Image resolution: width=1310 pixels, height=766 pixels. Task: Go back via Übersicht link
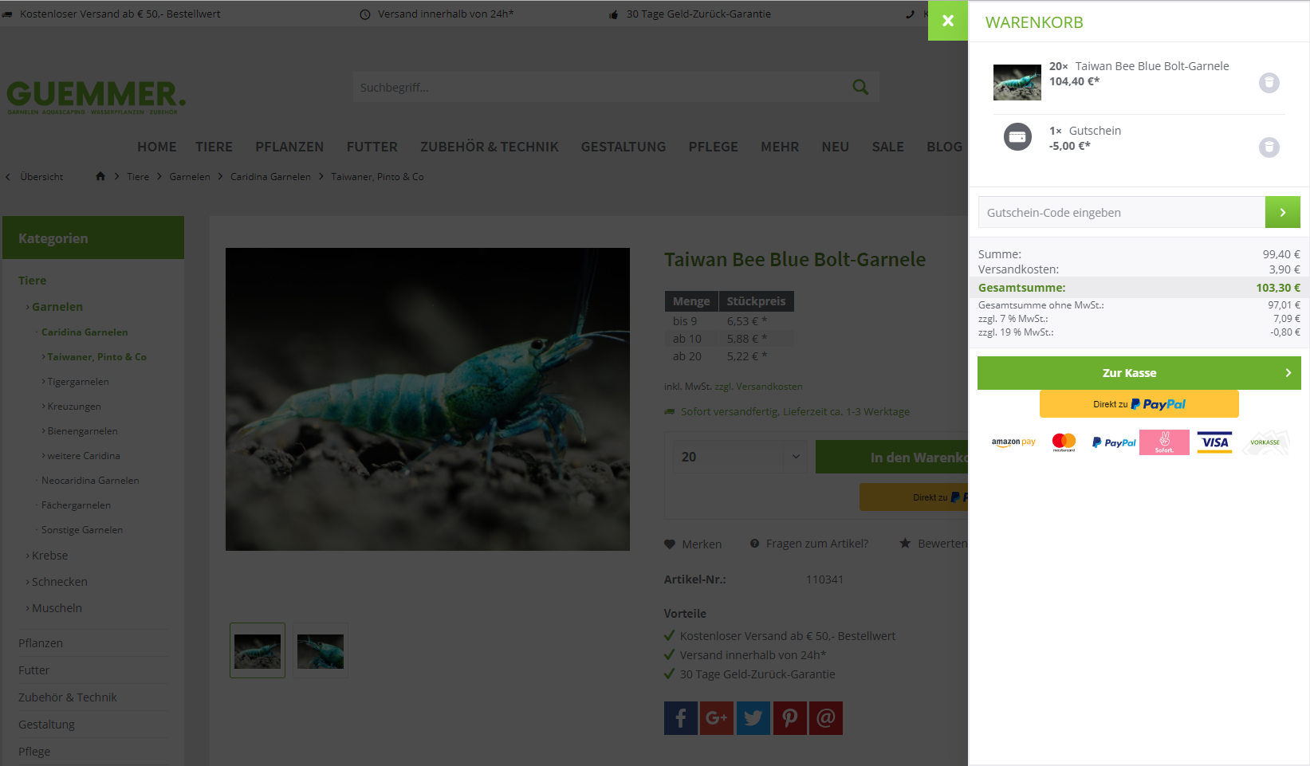36,177
